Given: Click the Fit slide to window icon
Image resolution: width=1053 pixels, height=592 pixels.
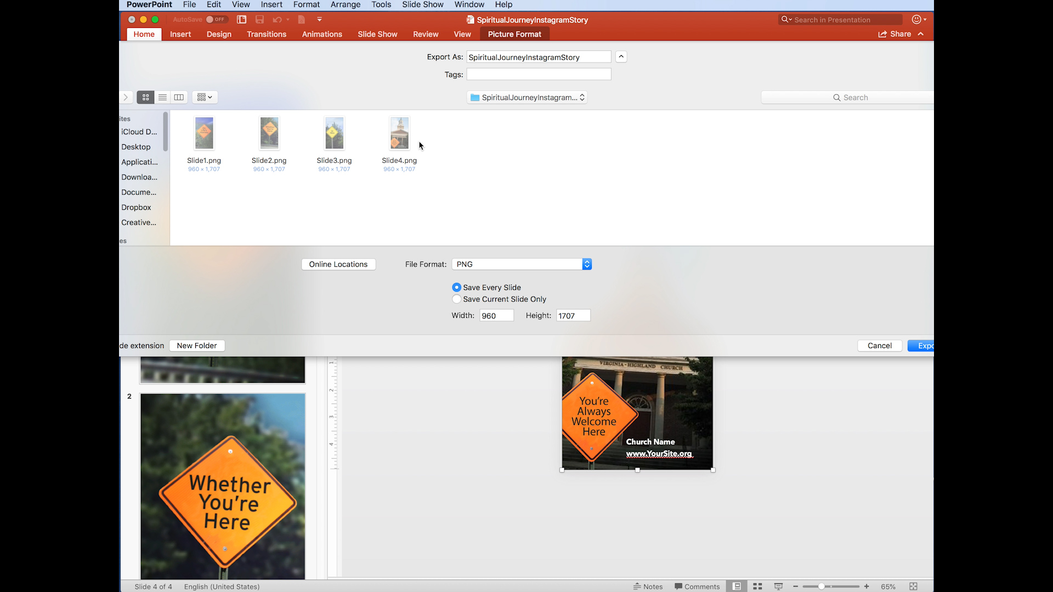Looking at the screenshot, I should tap(913, 587).
